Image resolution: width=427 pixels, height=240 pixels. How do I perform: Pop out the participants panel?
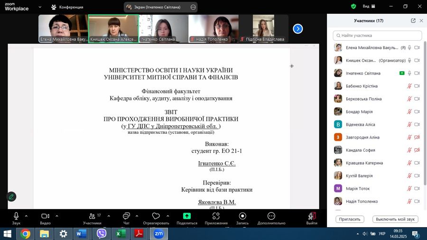[413, 21]
